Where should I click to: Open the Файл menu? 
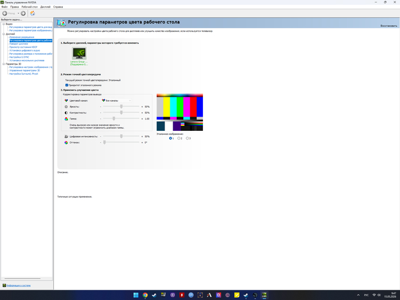5,7
